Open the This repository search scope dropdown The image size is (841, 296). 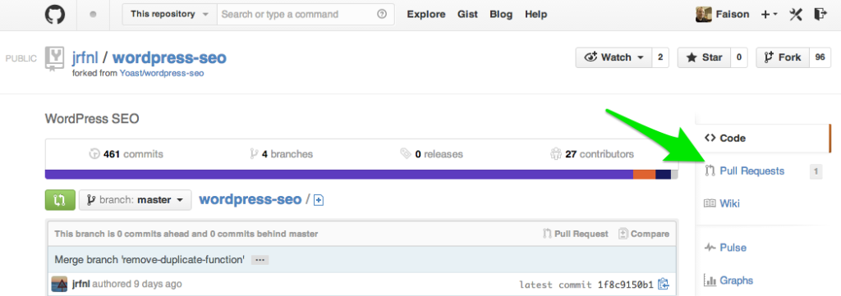169,15
